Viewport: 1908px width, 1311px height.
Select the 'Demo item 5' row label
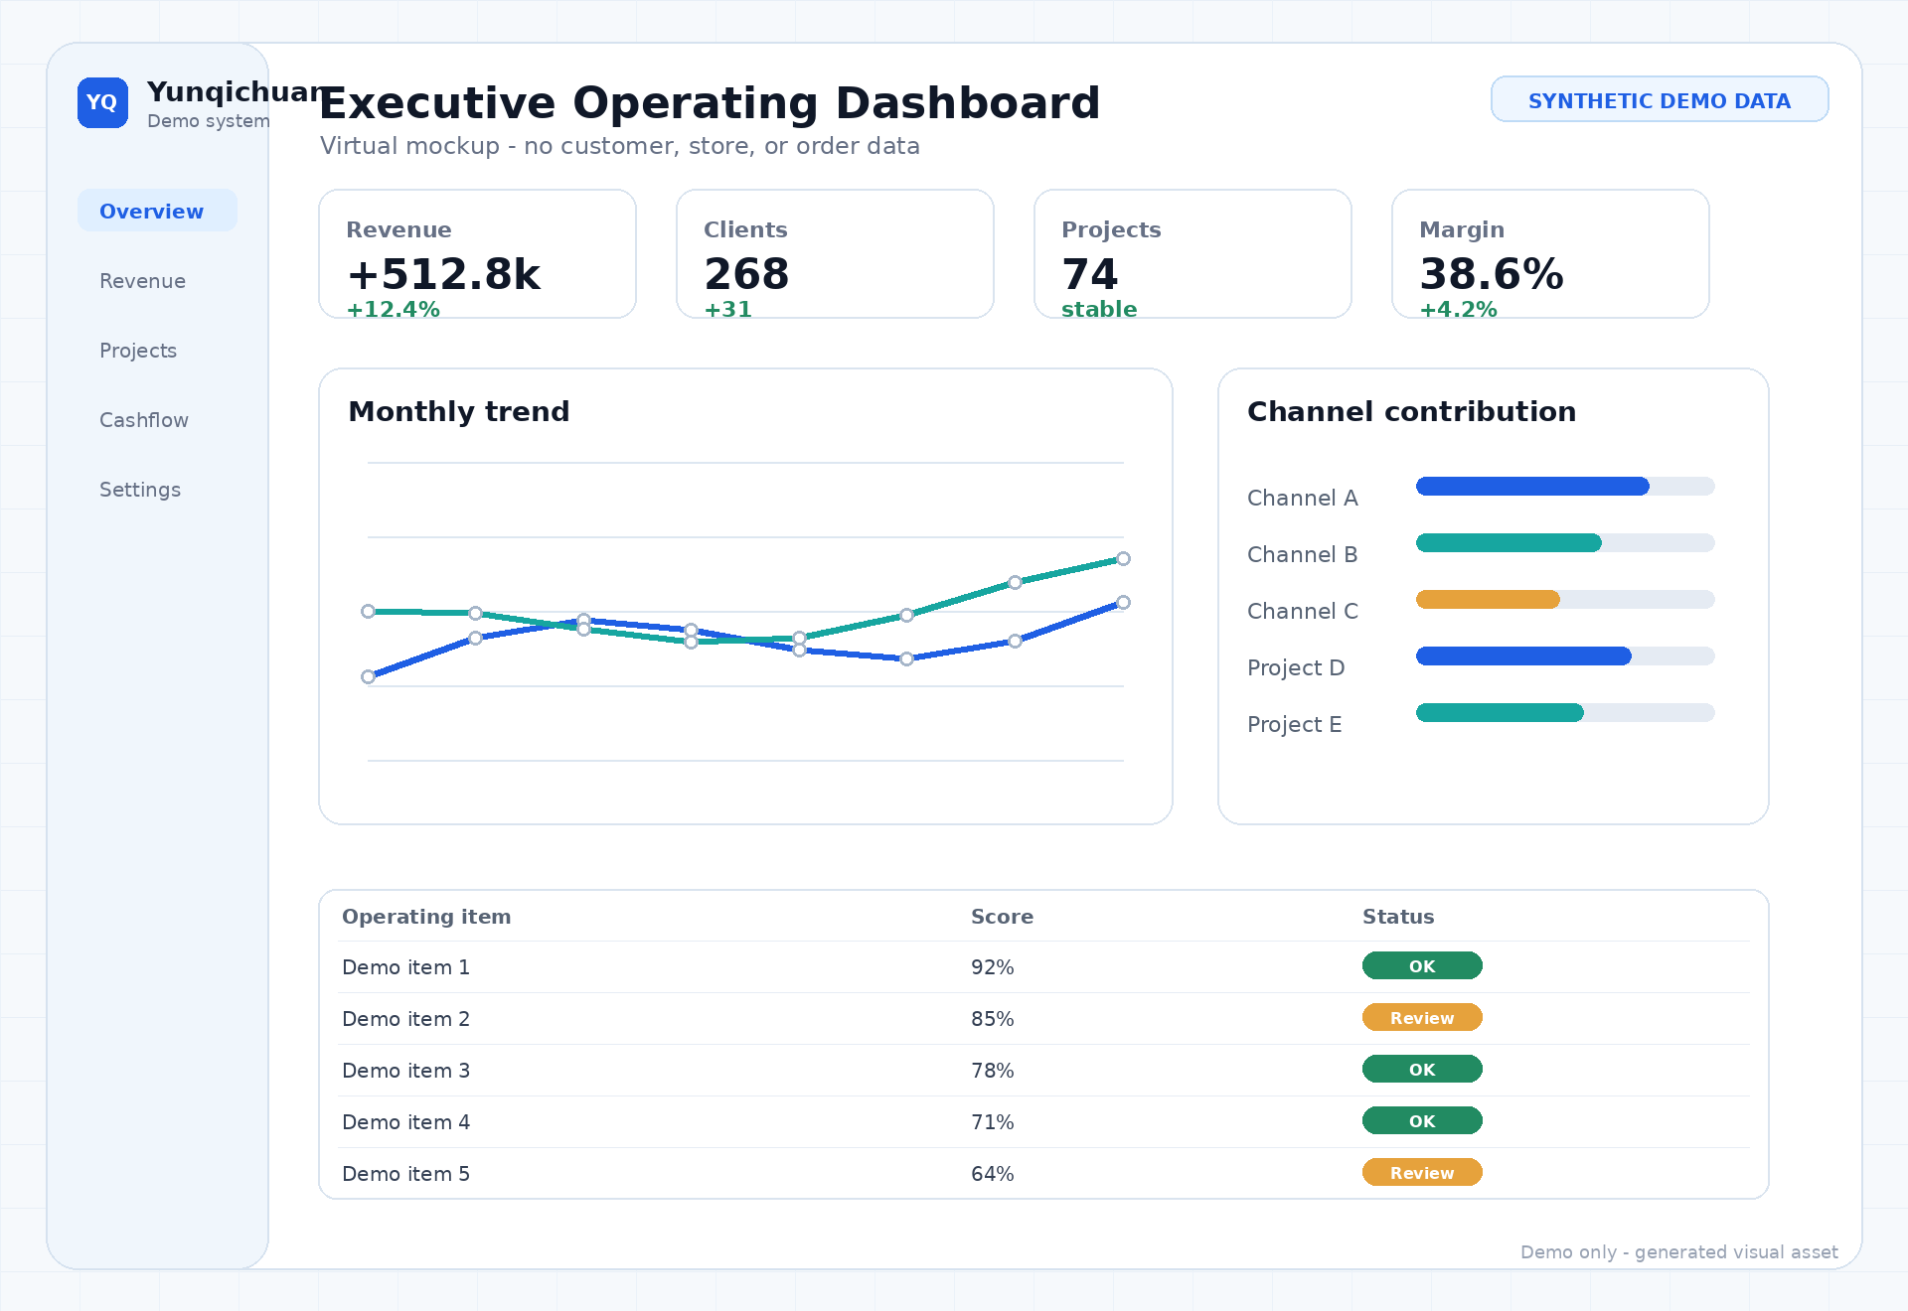(x=405, y=1174)
